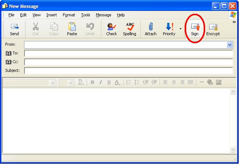Click the Send toolbar icon
The width and height of the screenshot is (239, 164).
tap(14, 29)
